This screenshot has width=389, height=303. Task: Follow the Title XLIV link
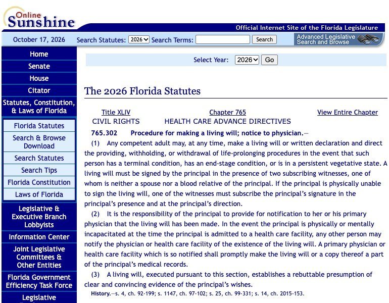(x=116, y=112)
